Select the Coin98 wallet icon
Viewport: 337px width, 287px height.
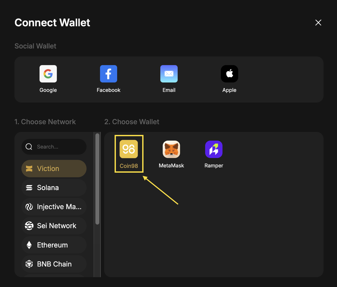click(x=129, y=149)
